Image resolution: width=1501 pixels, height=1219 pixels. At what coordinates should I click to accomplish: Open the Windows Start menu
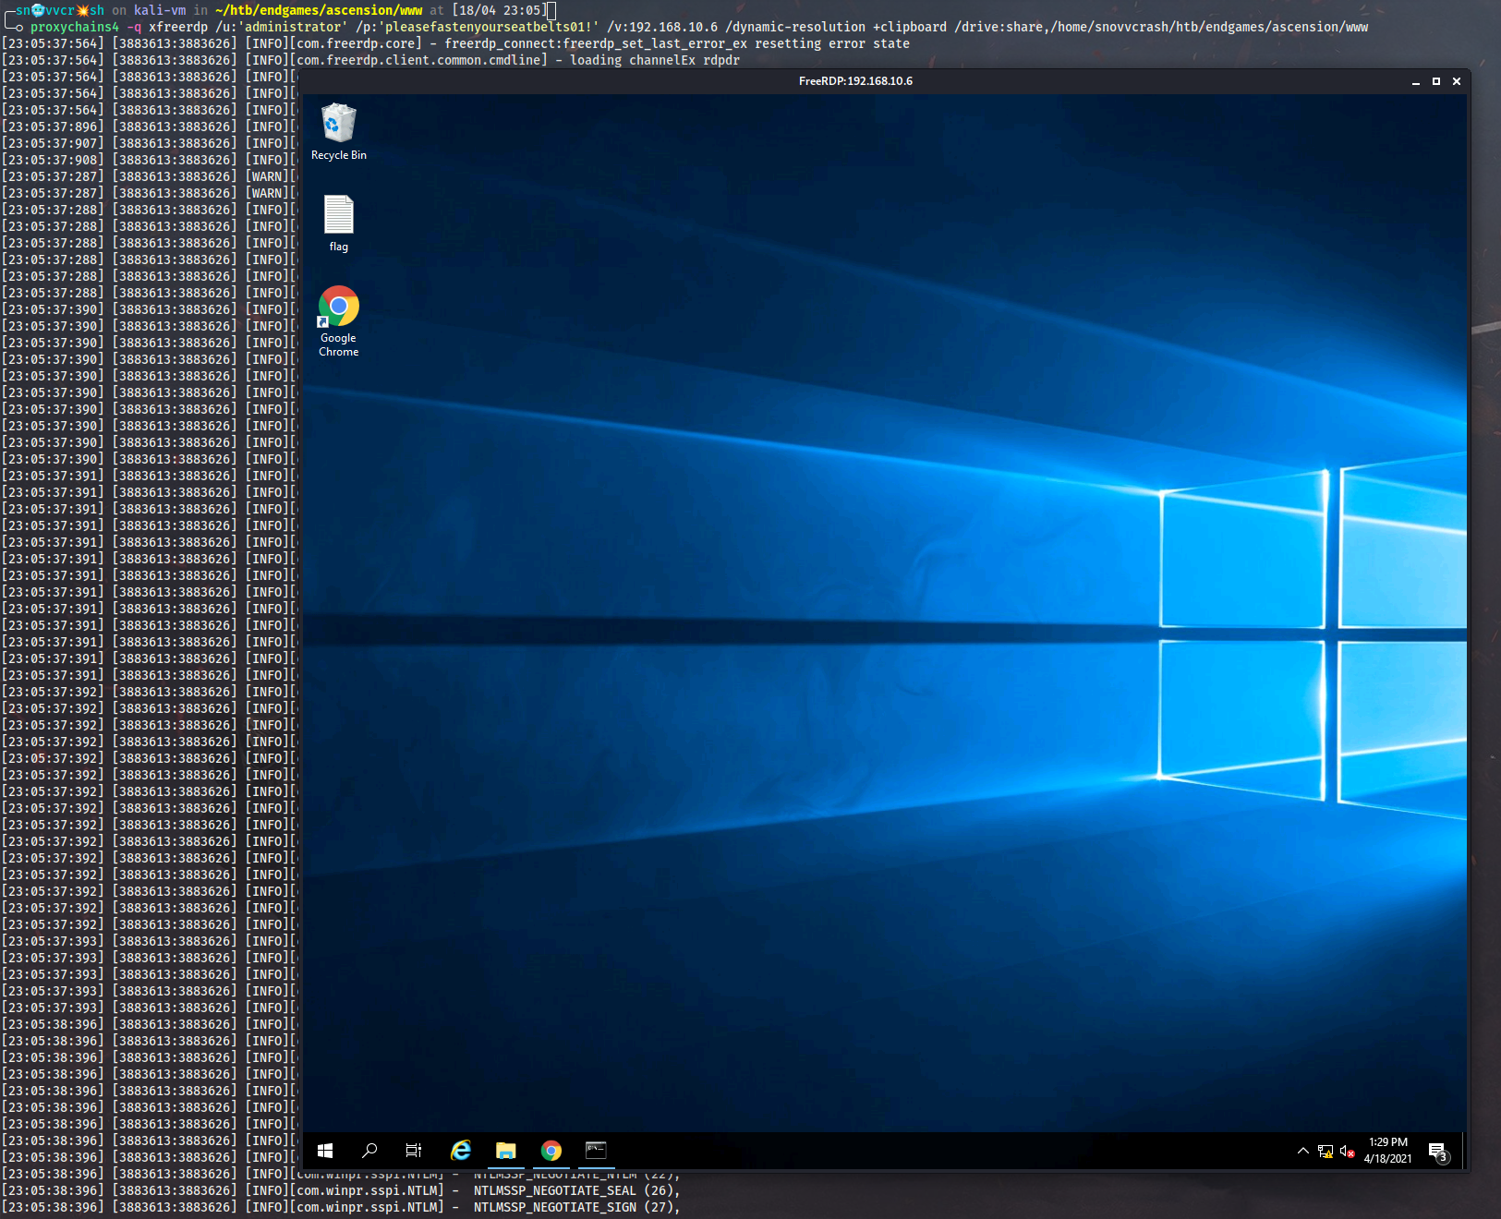point(325,1151)
